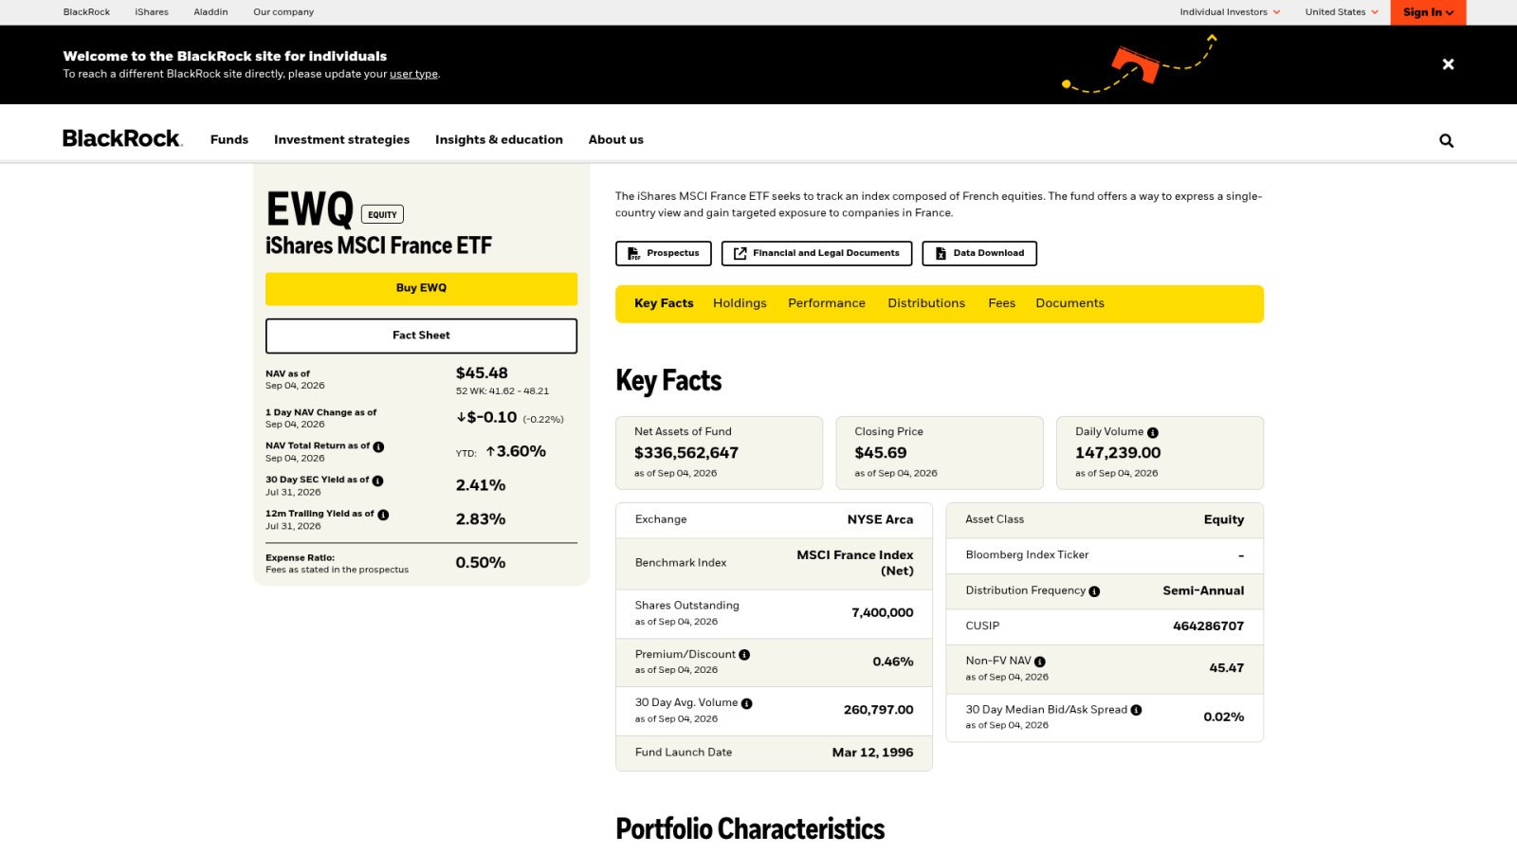
Task: Expand the Individual Investors dropdown
Action: pyautogui.click(x=1230, y=12)
